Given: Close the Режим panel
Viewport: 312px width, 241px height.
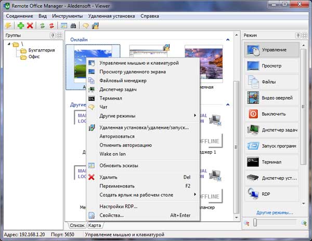Looking at the screenshot, I should [x=304, y=35].
